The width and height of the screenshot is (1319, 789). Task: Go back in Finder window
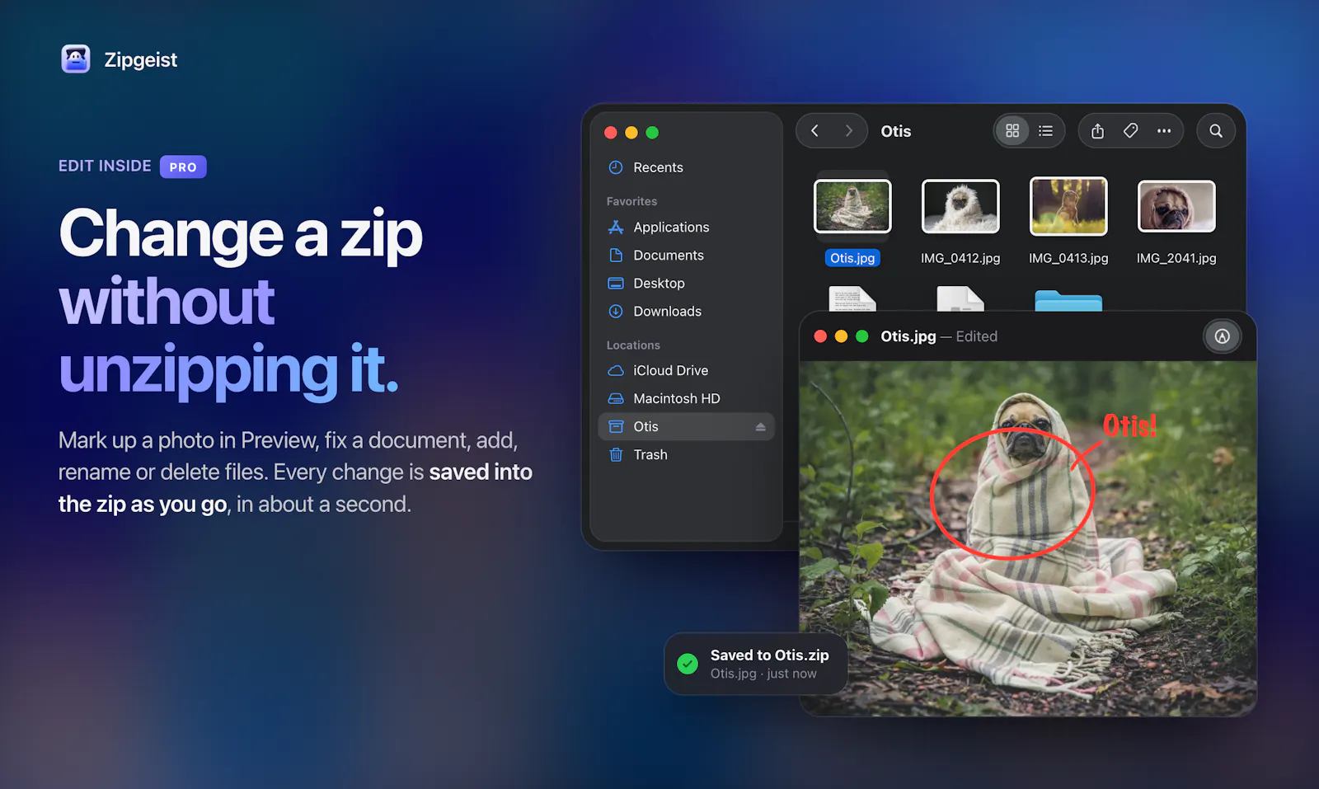point(814,131)
